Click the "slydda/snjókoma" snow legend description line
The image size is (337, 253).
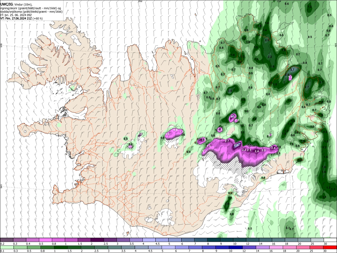click(31, 12)
